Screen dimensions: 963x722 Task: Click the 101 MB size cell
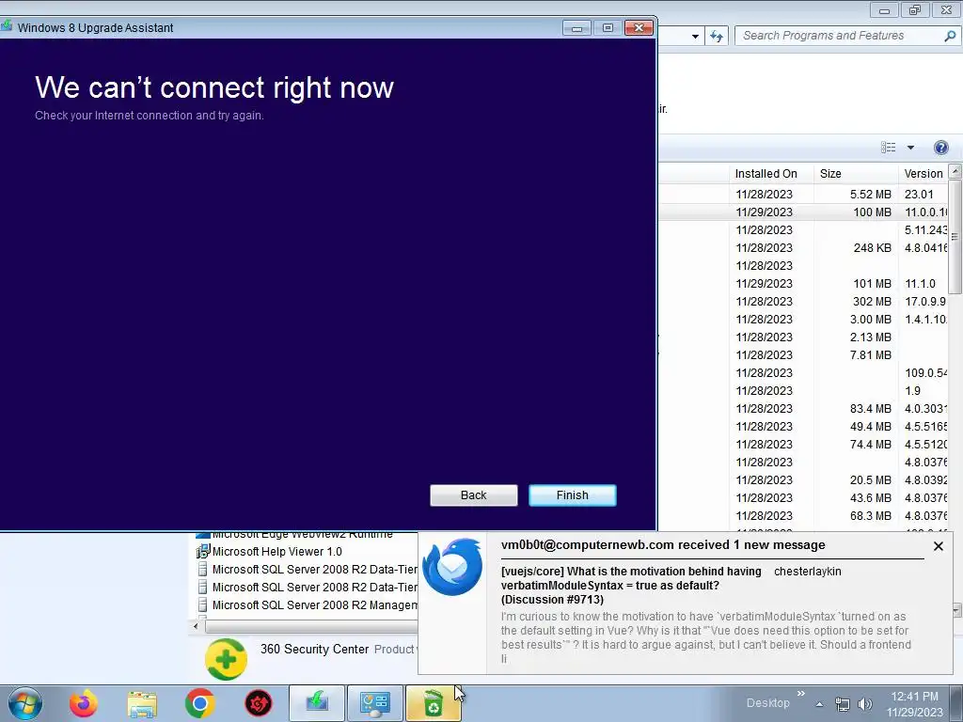click(872, 284)
